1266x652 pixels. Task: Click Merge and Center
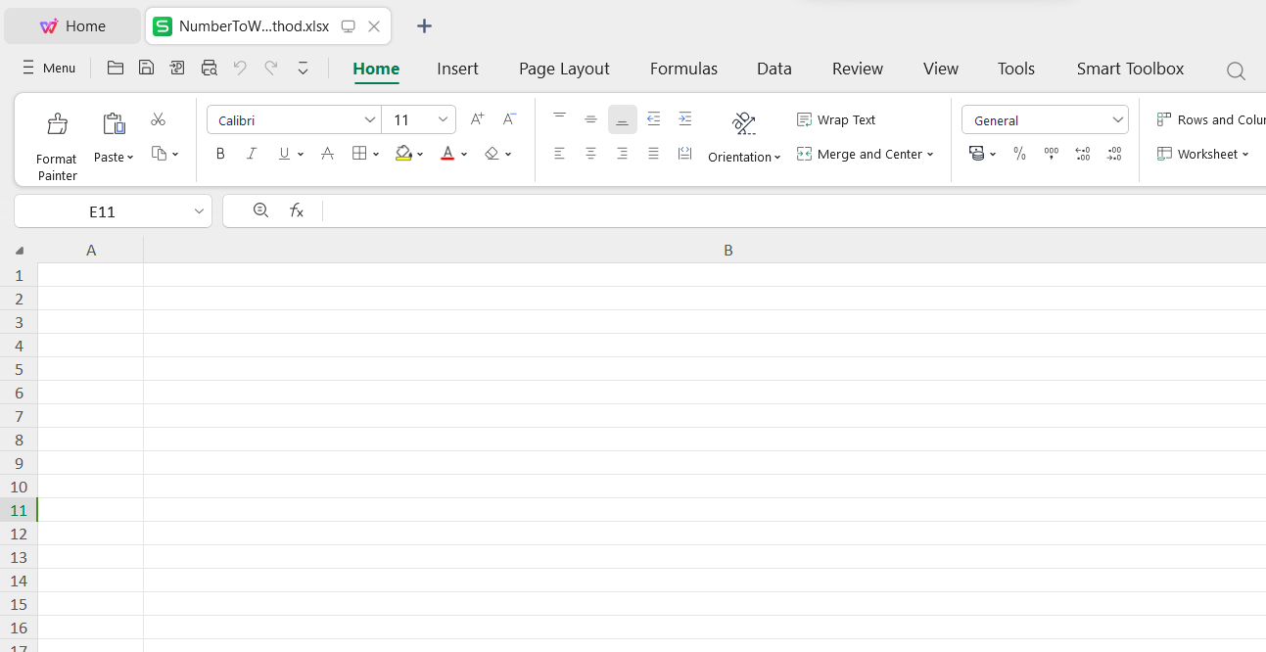point(865,154)
